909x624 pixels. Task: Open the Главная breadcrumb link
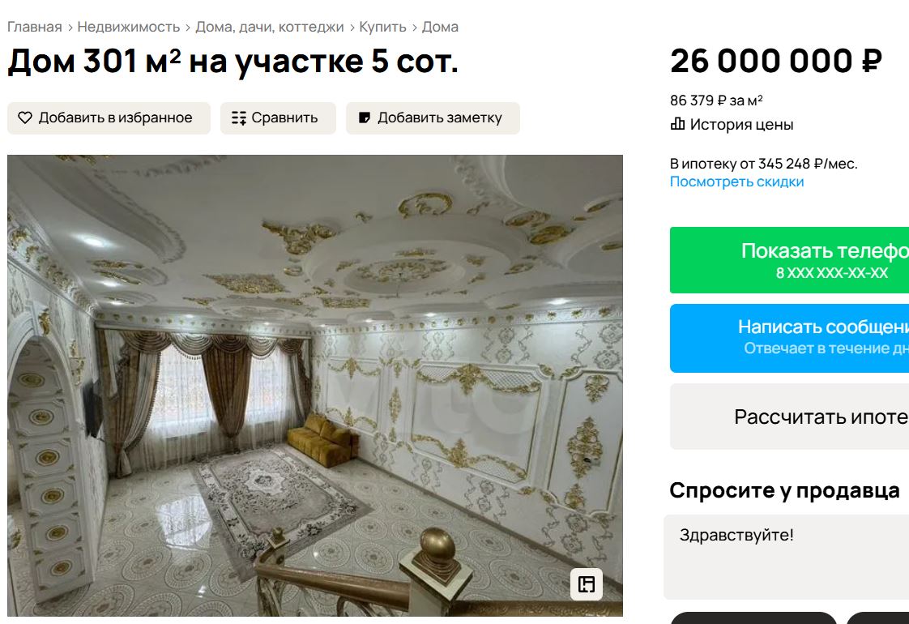[x=34, y=27]
